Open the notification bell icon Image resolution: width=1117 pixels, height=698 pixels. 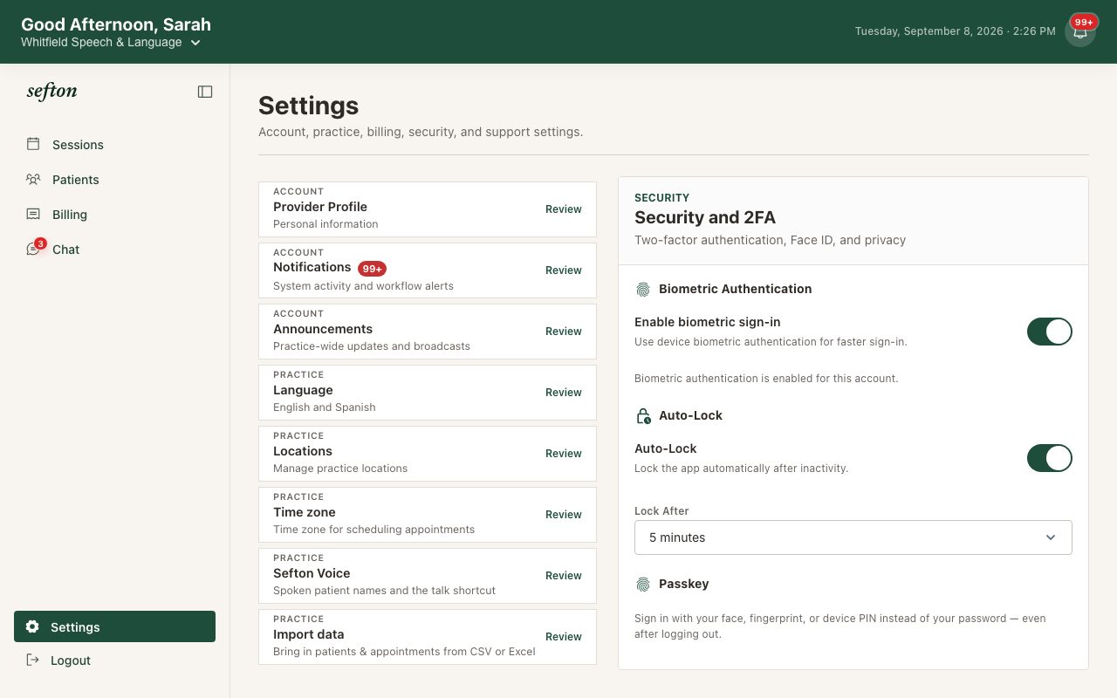1080,31
